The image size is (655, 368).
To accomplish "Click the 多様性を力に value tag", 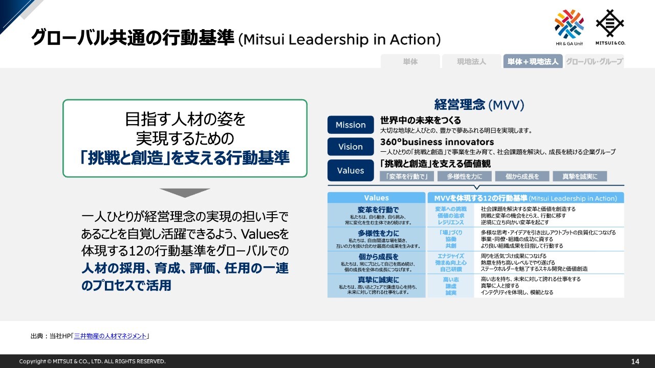I will [465, 176].
